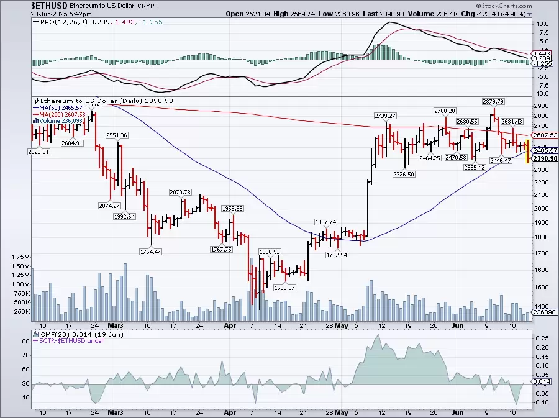Click the blue line marker before MA(50)
This screenshot has width=559, height=418.
point(35,107)
